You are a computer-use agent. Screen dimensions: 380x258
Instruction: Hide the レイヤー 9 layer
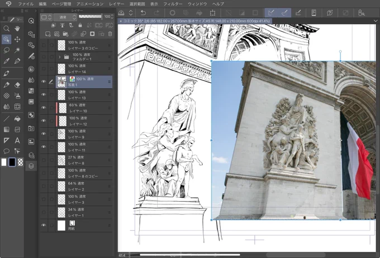pos(44,134)
